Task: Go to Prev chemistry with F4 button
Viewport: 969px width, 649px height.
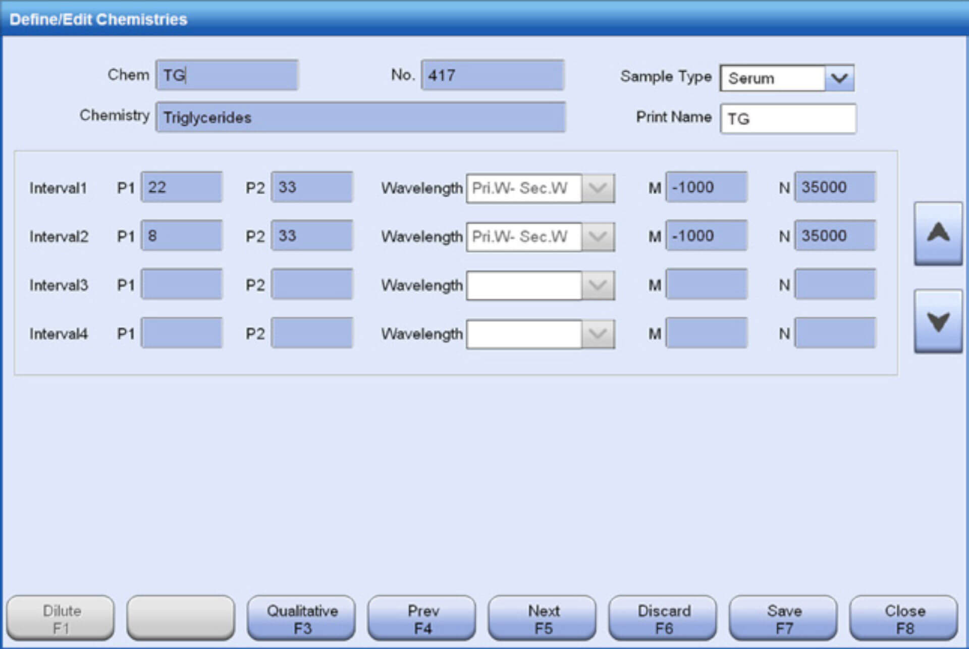Action: point(423,619)
